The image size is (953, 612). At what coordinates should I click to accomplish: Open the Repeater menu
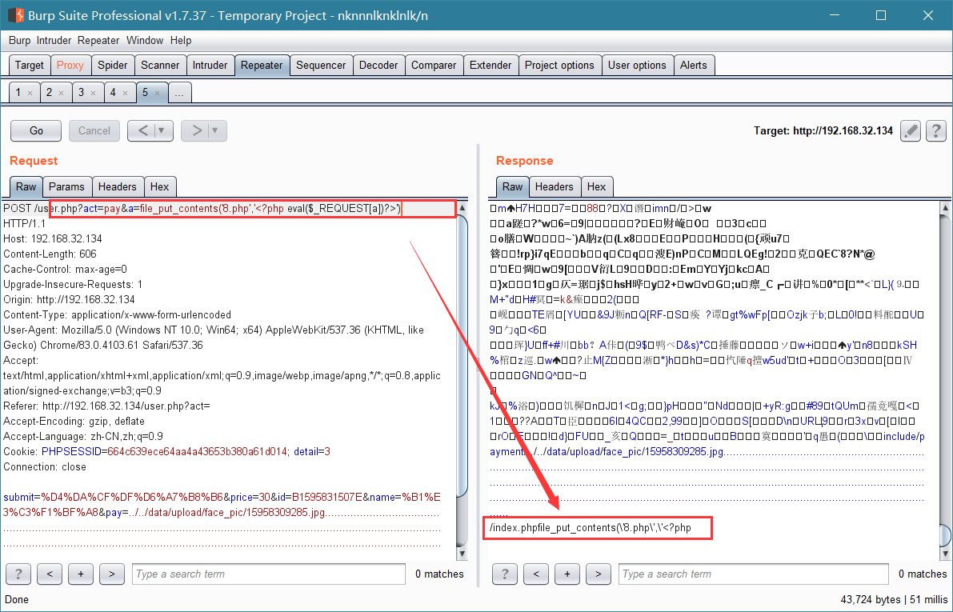(98, 40)
